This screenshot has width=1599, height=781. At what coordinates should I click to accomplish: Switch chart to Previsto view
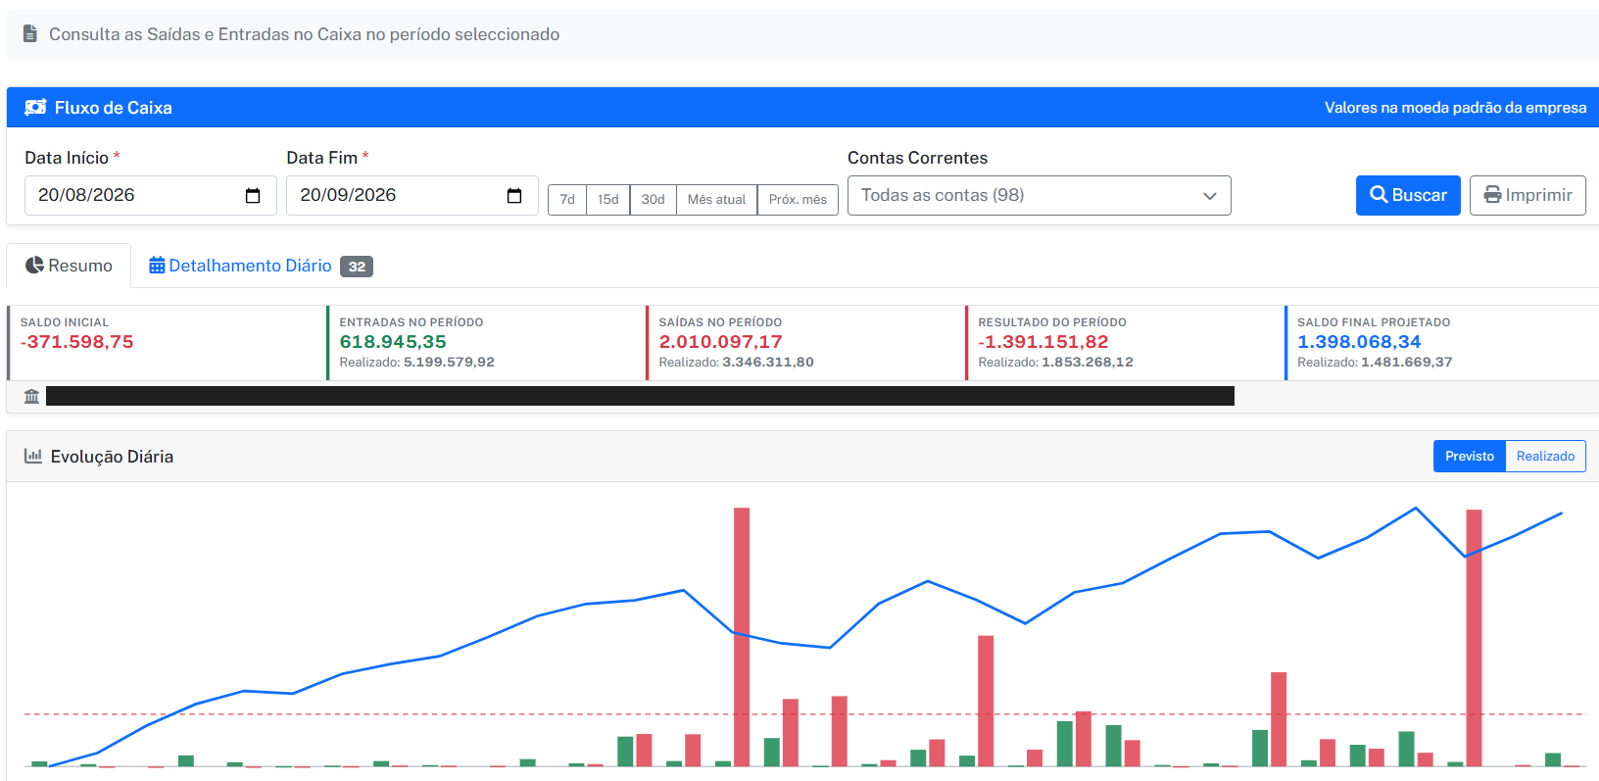pos(1469,457)
